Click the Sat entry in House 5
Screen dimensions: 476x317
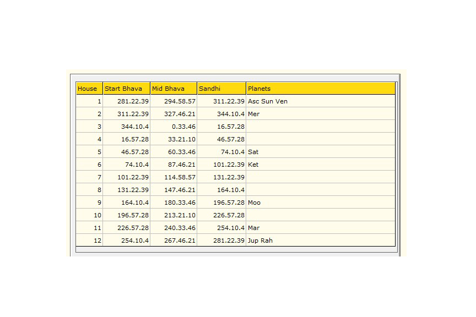(x=252, y=151)
